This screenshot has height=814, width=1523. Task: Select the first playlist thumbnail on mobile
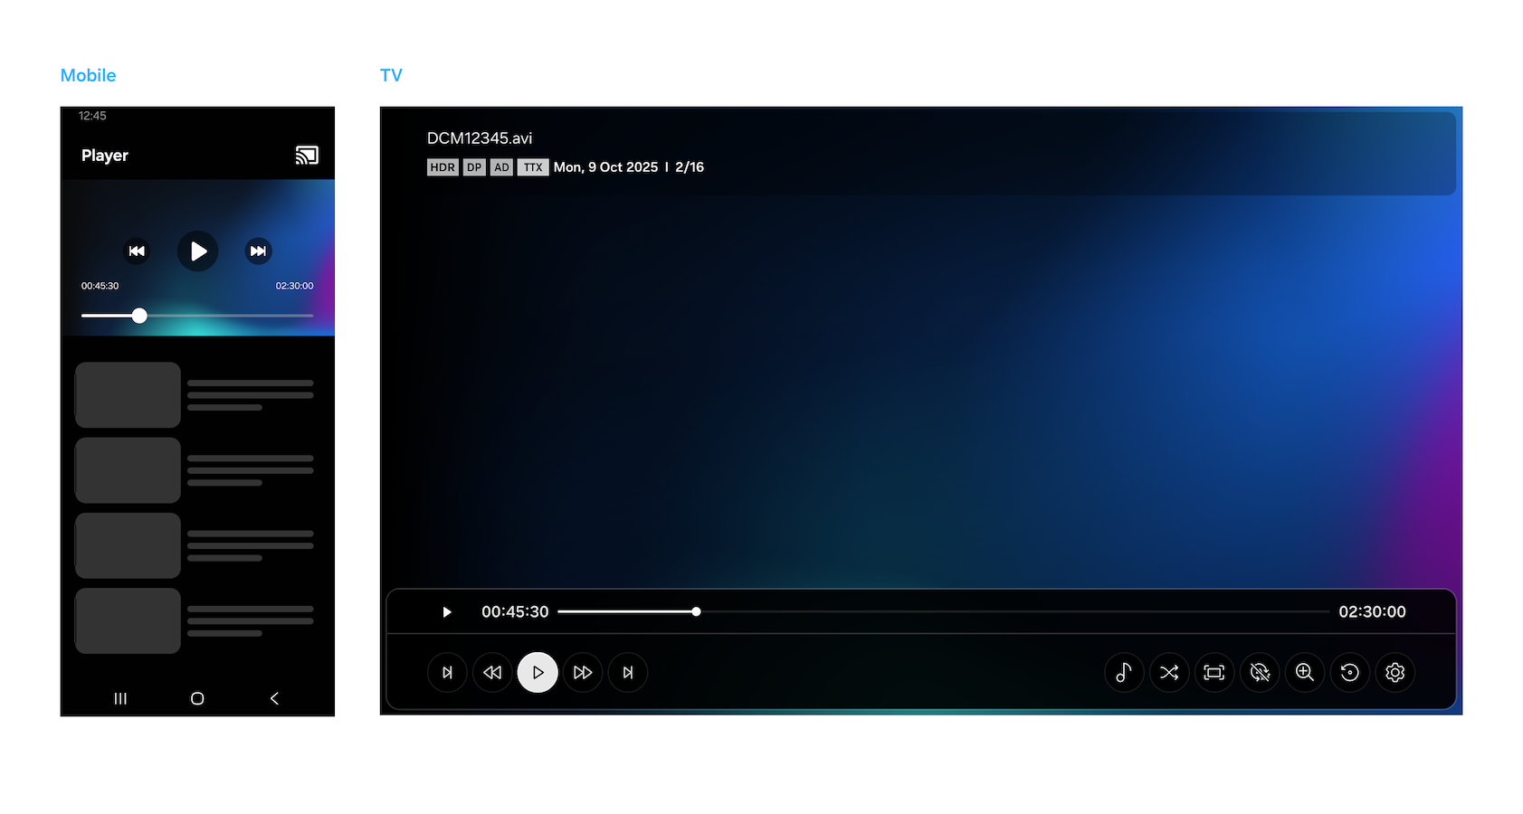[x=127, y=394]
